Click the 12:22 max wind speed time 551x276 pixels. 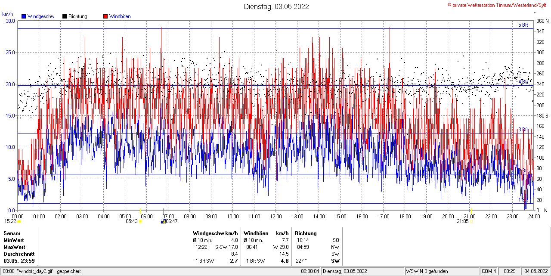point(201,247)
